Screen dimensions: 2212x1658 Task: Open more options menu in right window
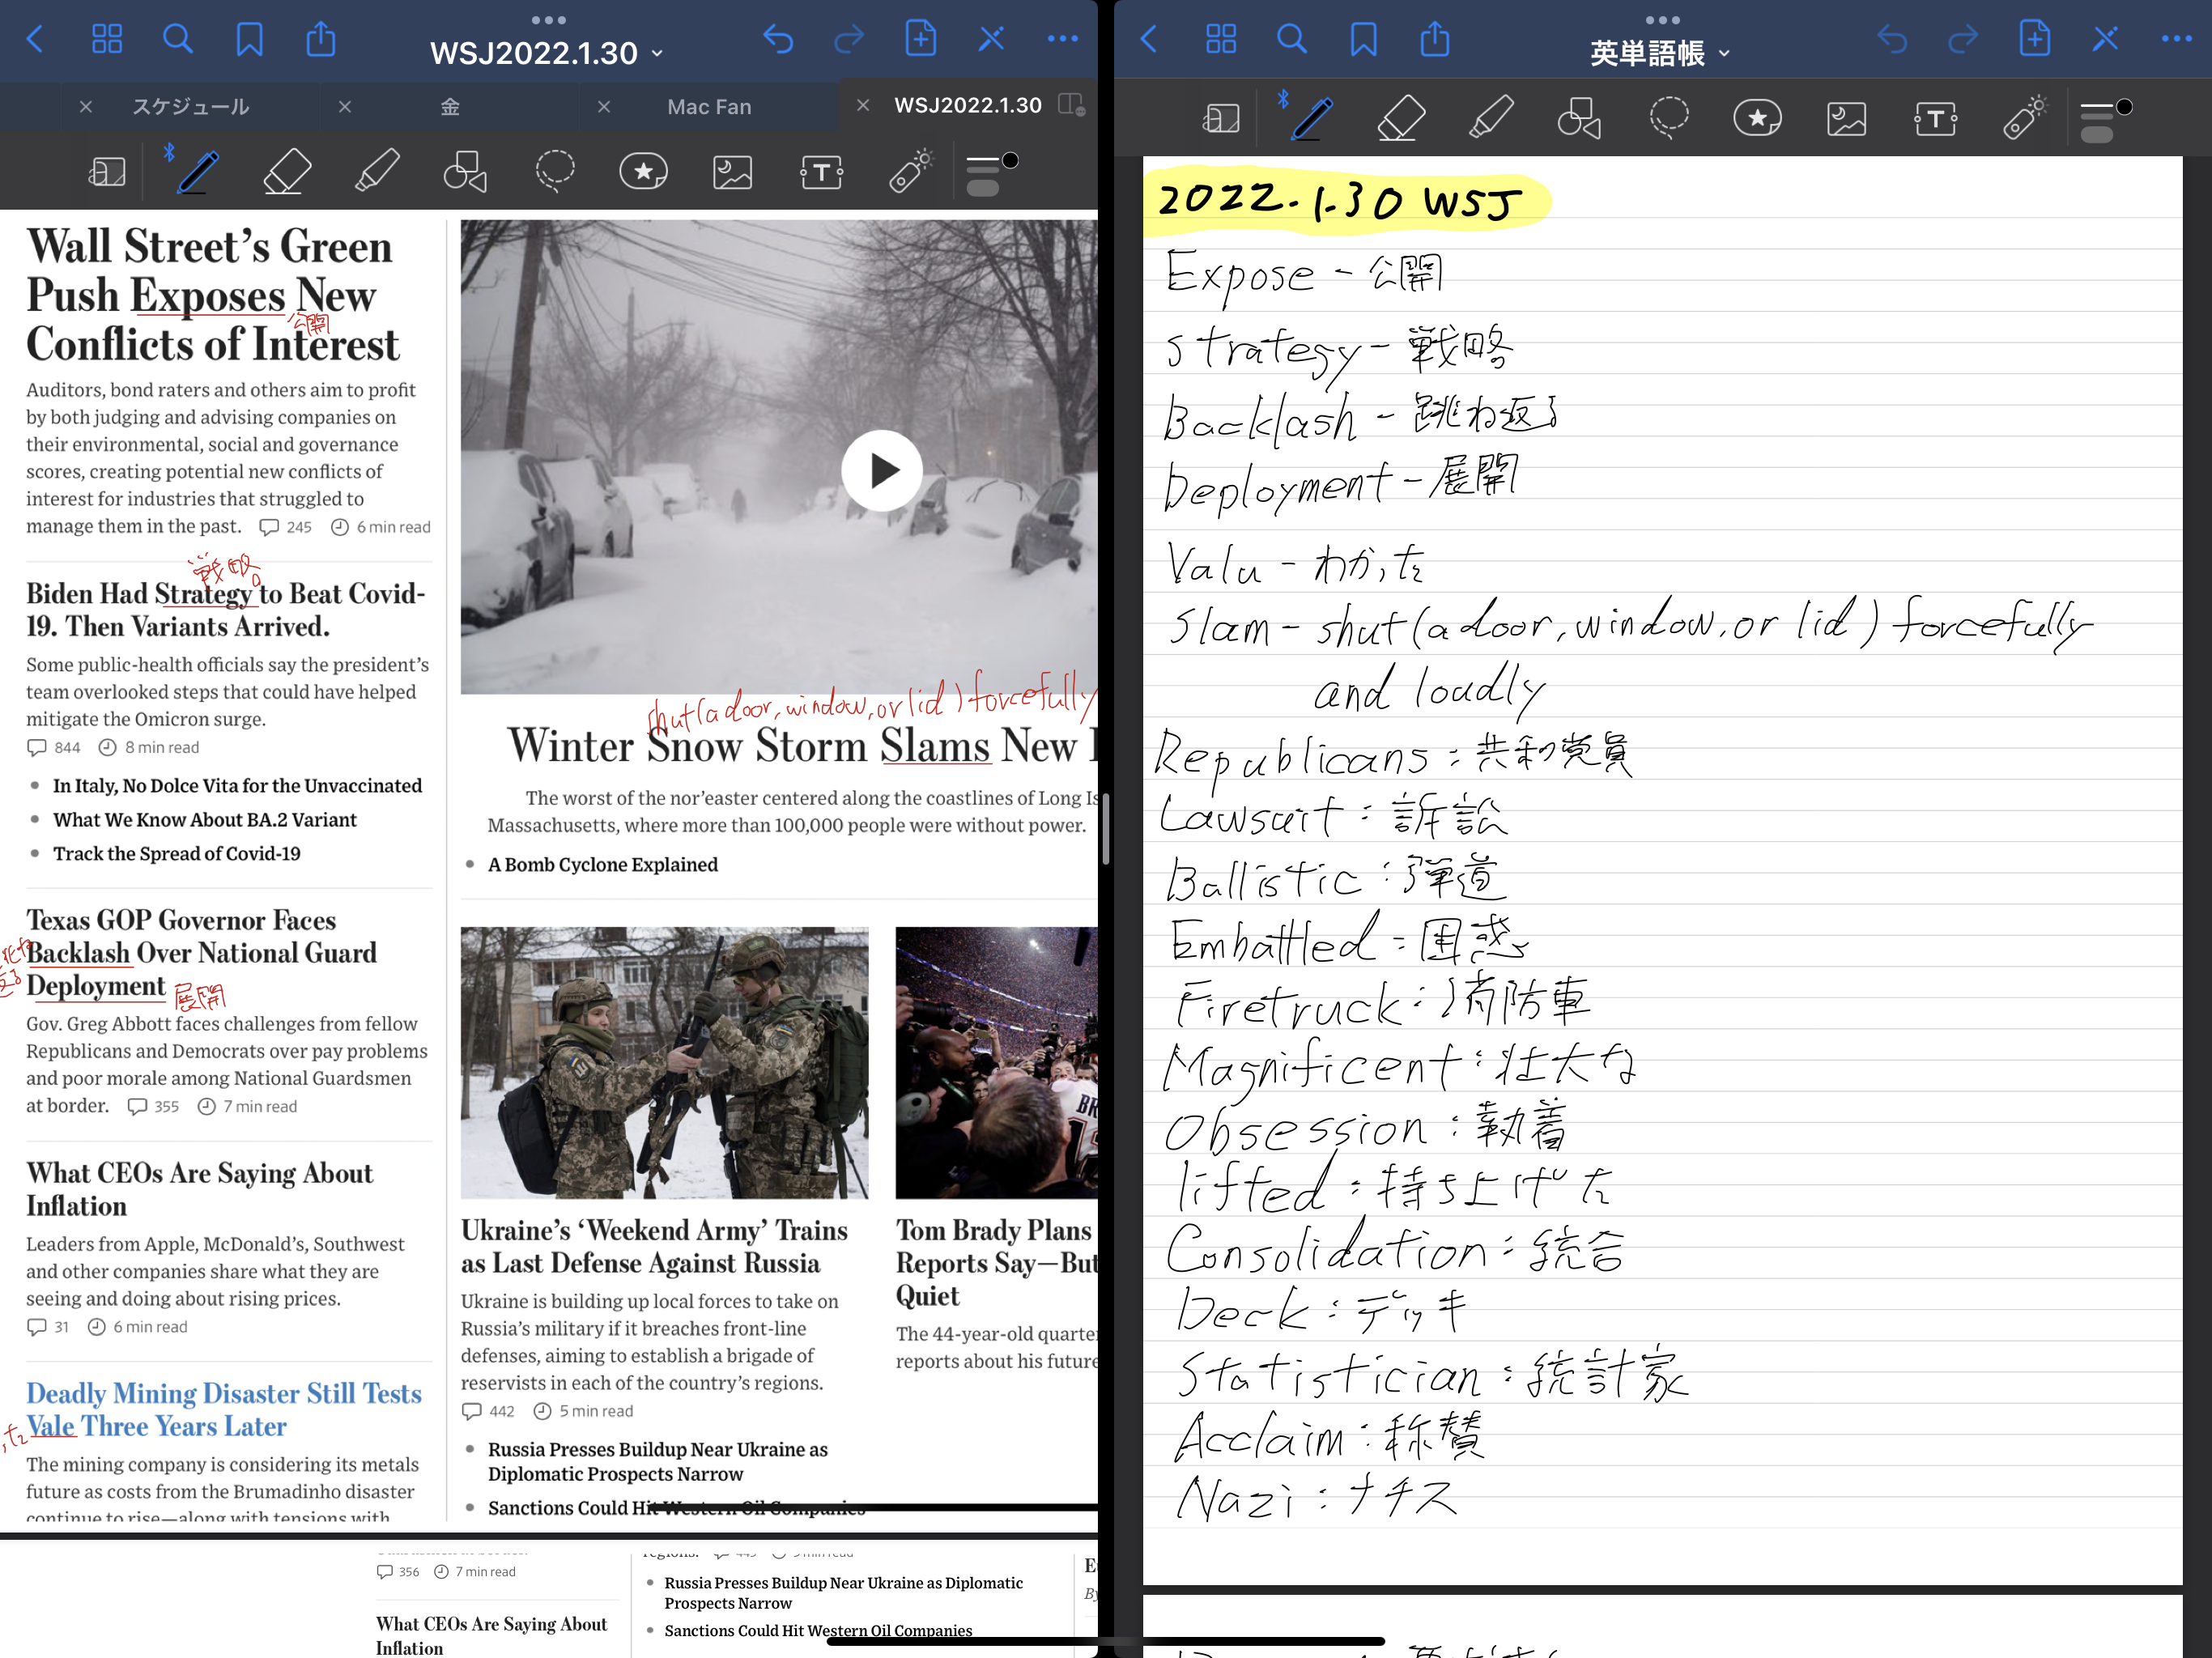(2176, 40)
